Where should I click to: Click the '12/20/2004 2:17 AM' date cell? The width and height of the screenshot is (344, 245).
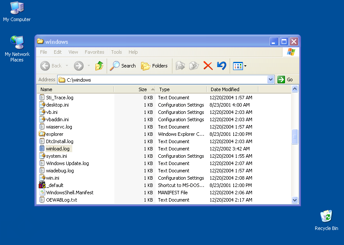[x=231, y=200]
